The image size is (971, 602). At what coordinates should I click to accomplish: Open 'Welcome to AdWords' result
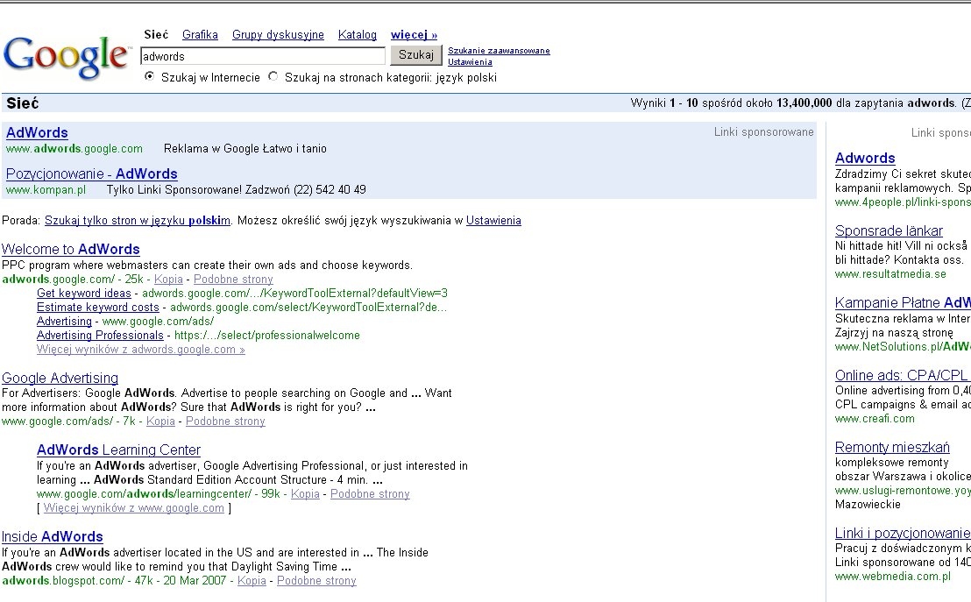coord(71,249)
